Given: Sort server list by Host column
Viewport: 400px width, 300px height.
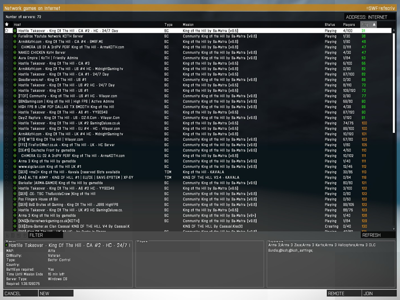Looking at the screenshot, I should pyautogui.click(x=17, y=25).
